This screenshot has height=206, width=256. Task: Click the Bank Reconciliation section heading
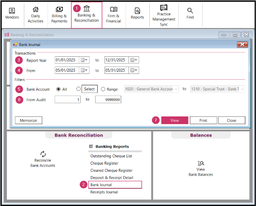click(79, 135)
